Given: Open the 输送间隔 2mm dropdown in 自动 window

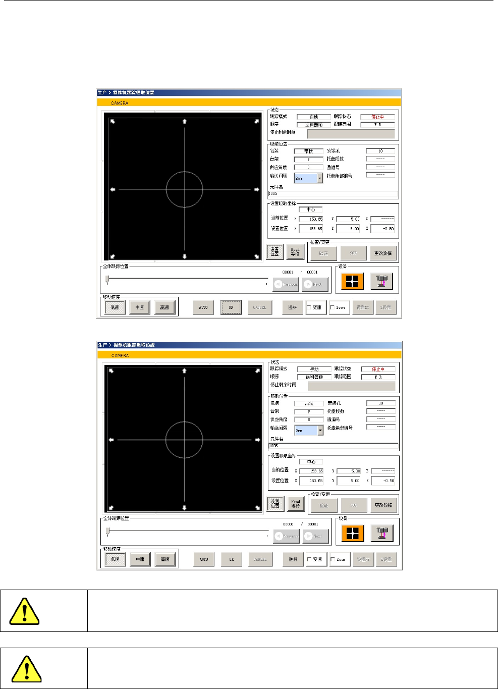Looking at the screenshot, I should point(320,178).
